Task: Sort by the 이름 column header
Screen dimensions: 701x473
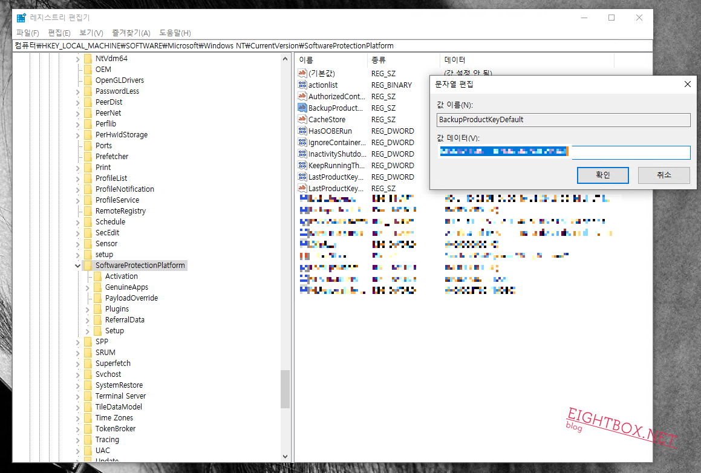Action: coord(331,60)
